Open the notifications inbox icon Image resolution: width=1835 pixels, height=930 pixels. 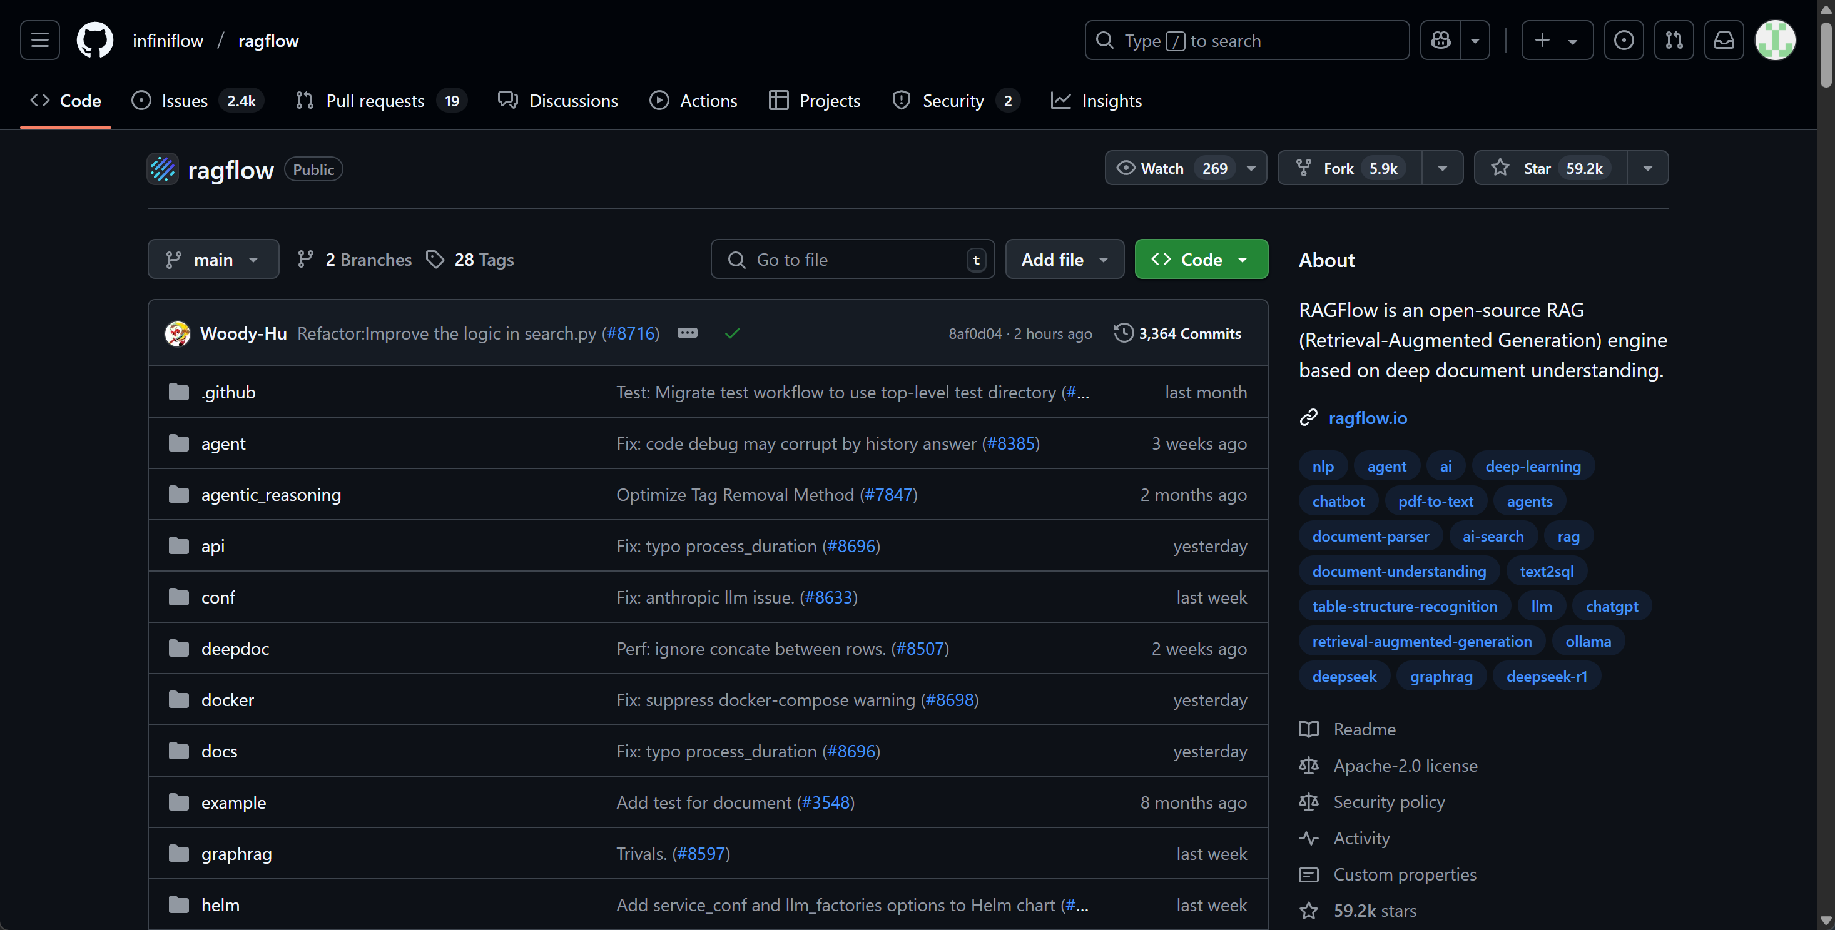coord(1723,41)
